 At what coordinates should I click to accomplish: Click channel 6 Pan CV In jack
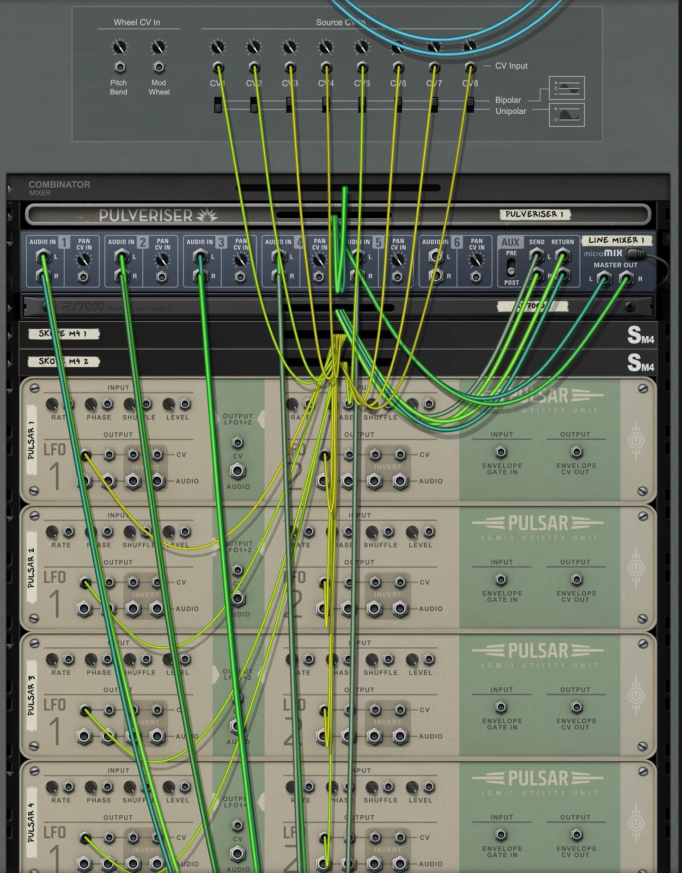[x=476, y=277]
